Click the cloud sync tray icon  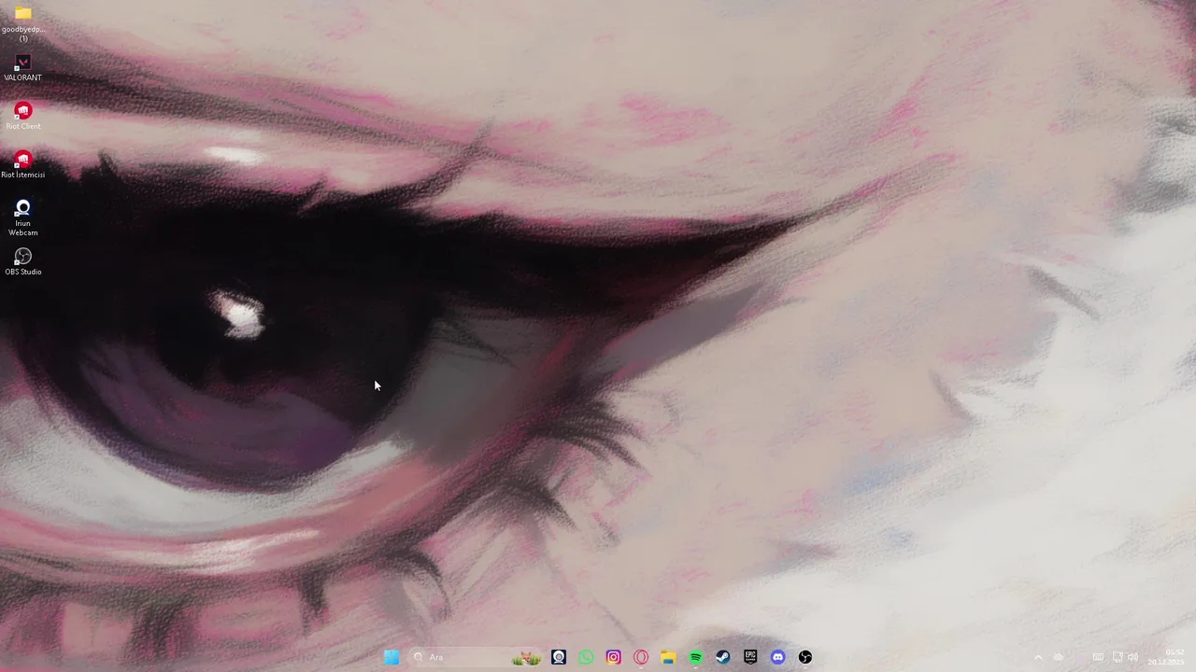coord(1059,657)
